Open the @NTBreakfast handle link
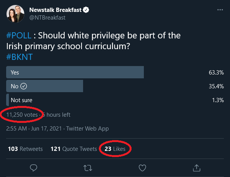This screenshot has height=177, width=230. [47, 18]
